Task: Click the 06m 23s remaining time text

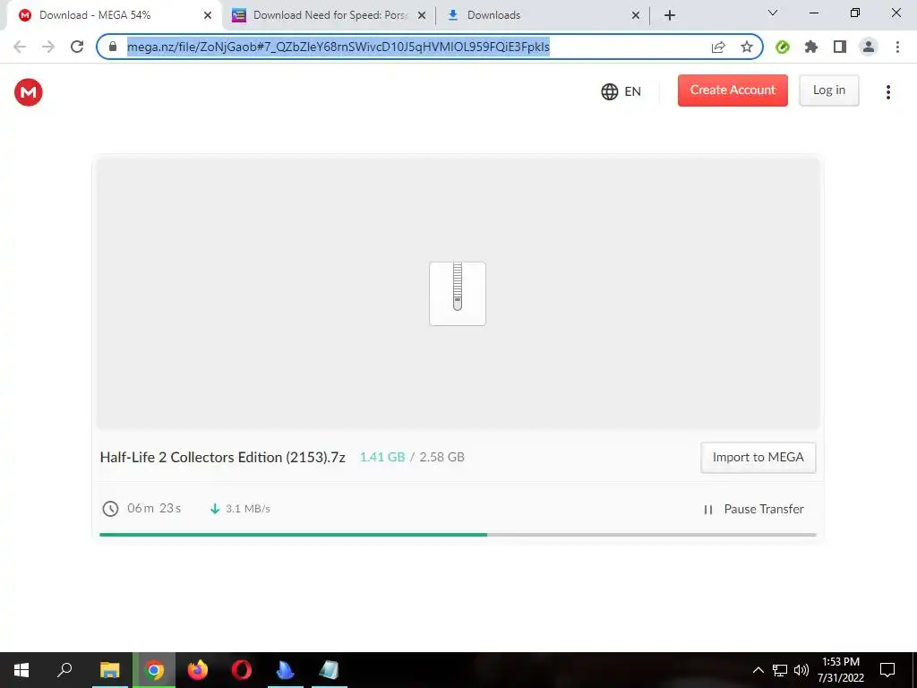Action: 154,508
